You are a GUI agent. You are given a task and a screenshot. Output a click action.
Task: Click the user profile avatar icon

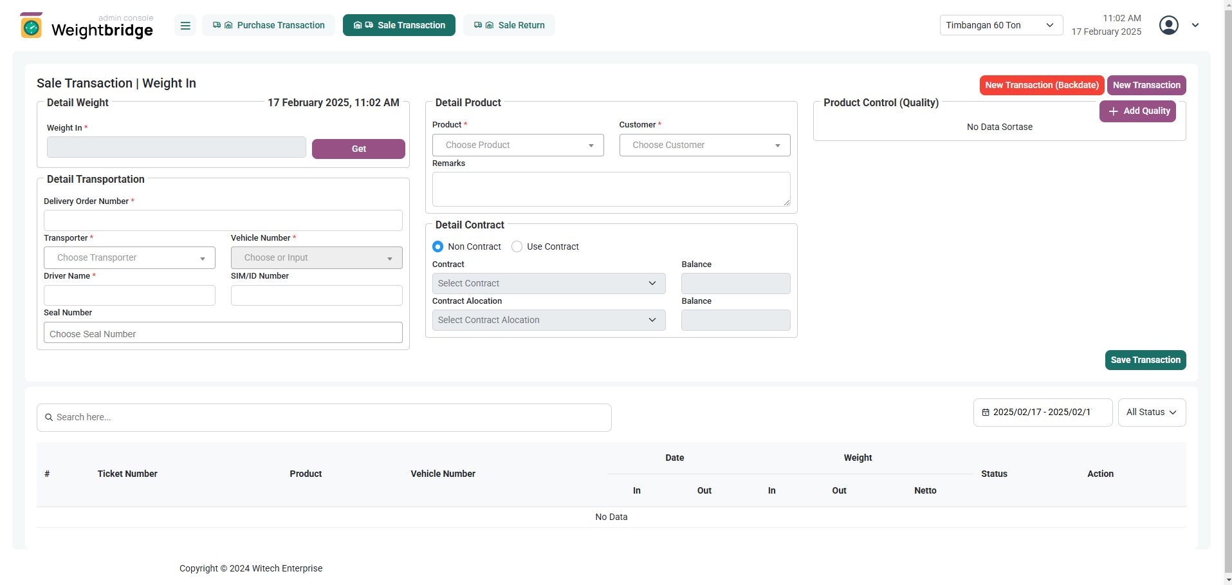click(x=1168, y=25)
